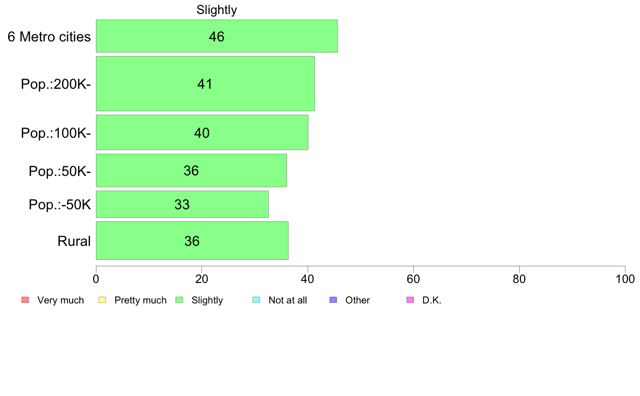Click the Slightly chart title
Viewport: 640px width, 396px height.
click(x=217, y=10)
